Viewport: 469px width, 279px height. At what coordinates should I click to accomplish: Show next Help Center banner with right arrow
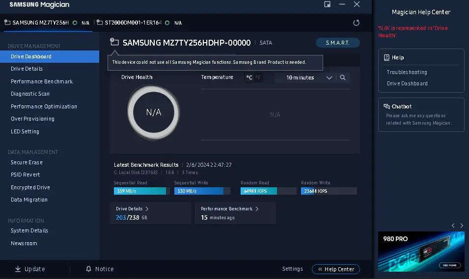pyautogui.click(x=462, y=226)
